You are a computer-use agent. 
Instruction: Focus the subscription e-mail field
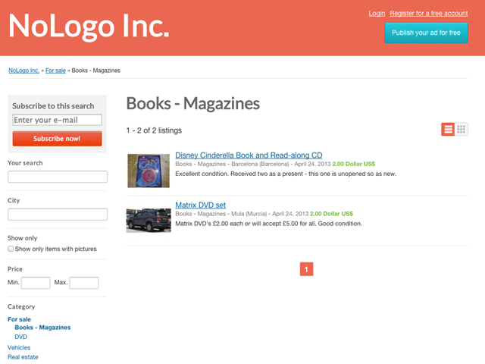click(x=57, y=120)
